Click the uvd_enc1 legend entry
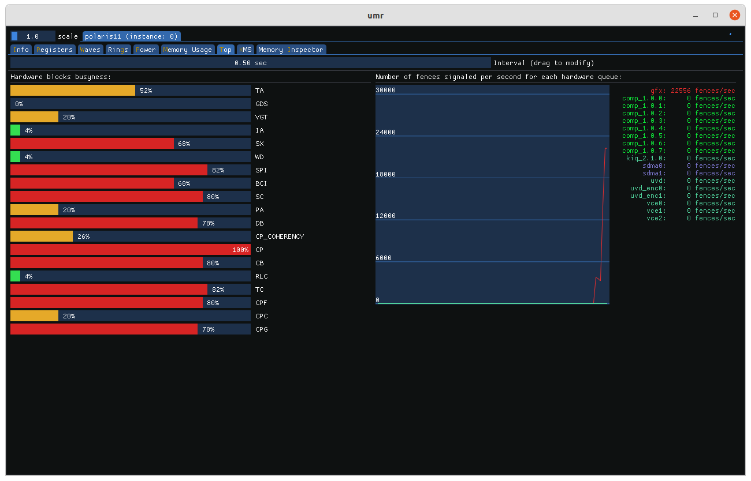 tap(683, 196)
